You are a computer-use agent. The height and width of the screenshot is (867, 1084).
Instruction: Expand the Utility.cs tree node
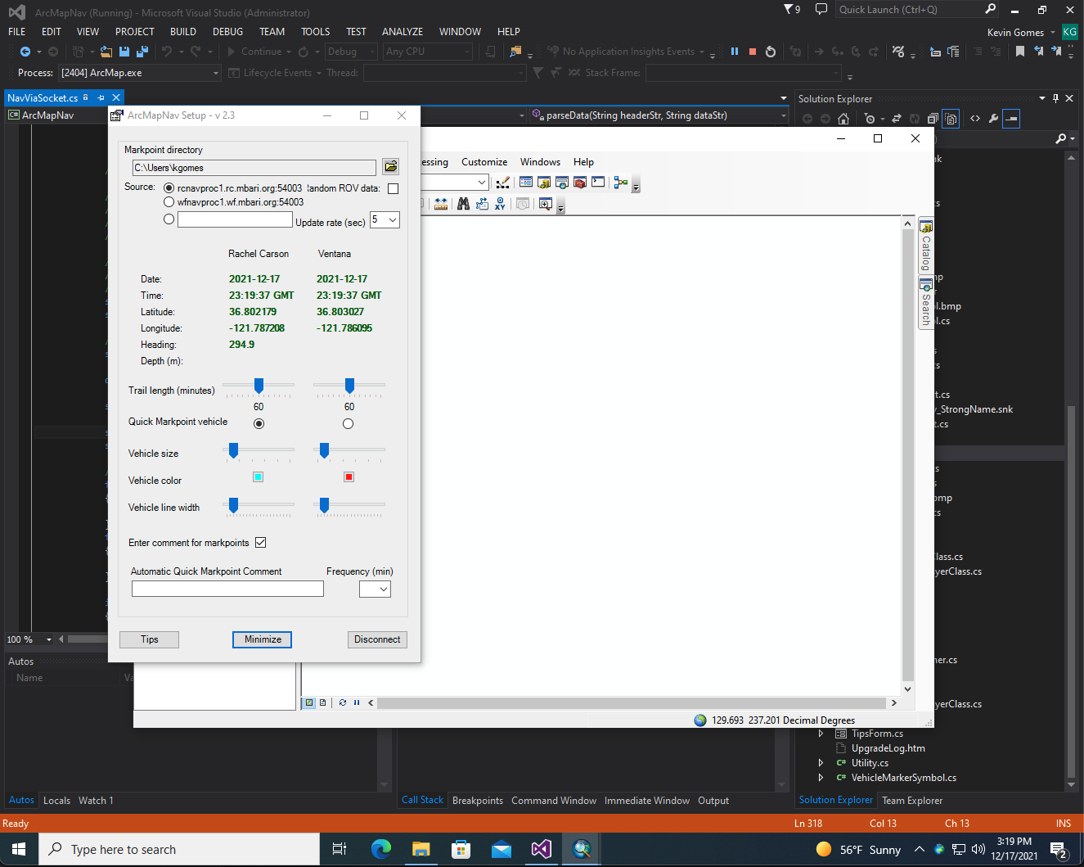(821, 763)
